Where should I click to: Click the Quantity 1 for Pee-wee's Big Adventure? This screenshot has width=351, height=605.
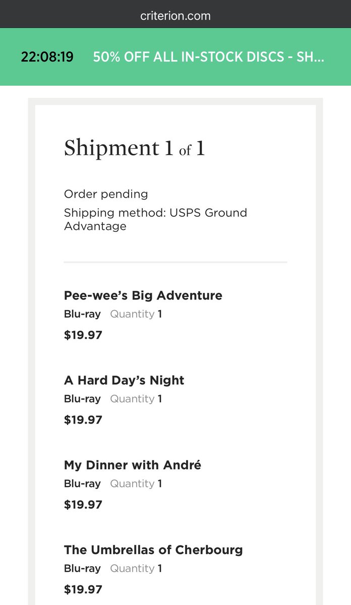pyautogui.click(x=136, y=314)
